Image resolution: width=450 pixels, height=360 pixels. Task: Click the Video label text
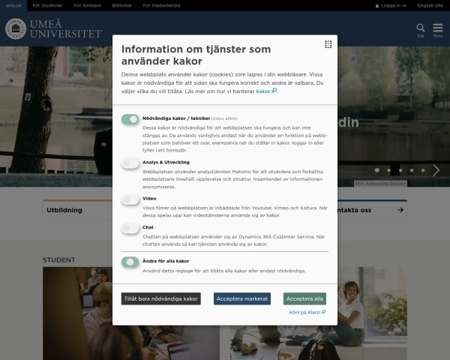(149, 198)
